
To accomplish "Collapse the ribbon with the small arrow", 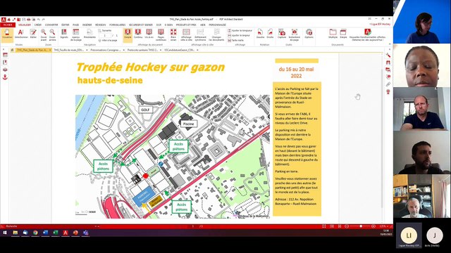I will coord(390,44).
